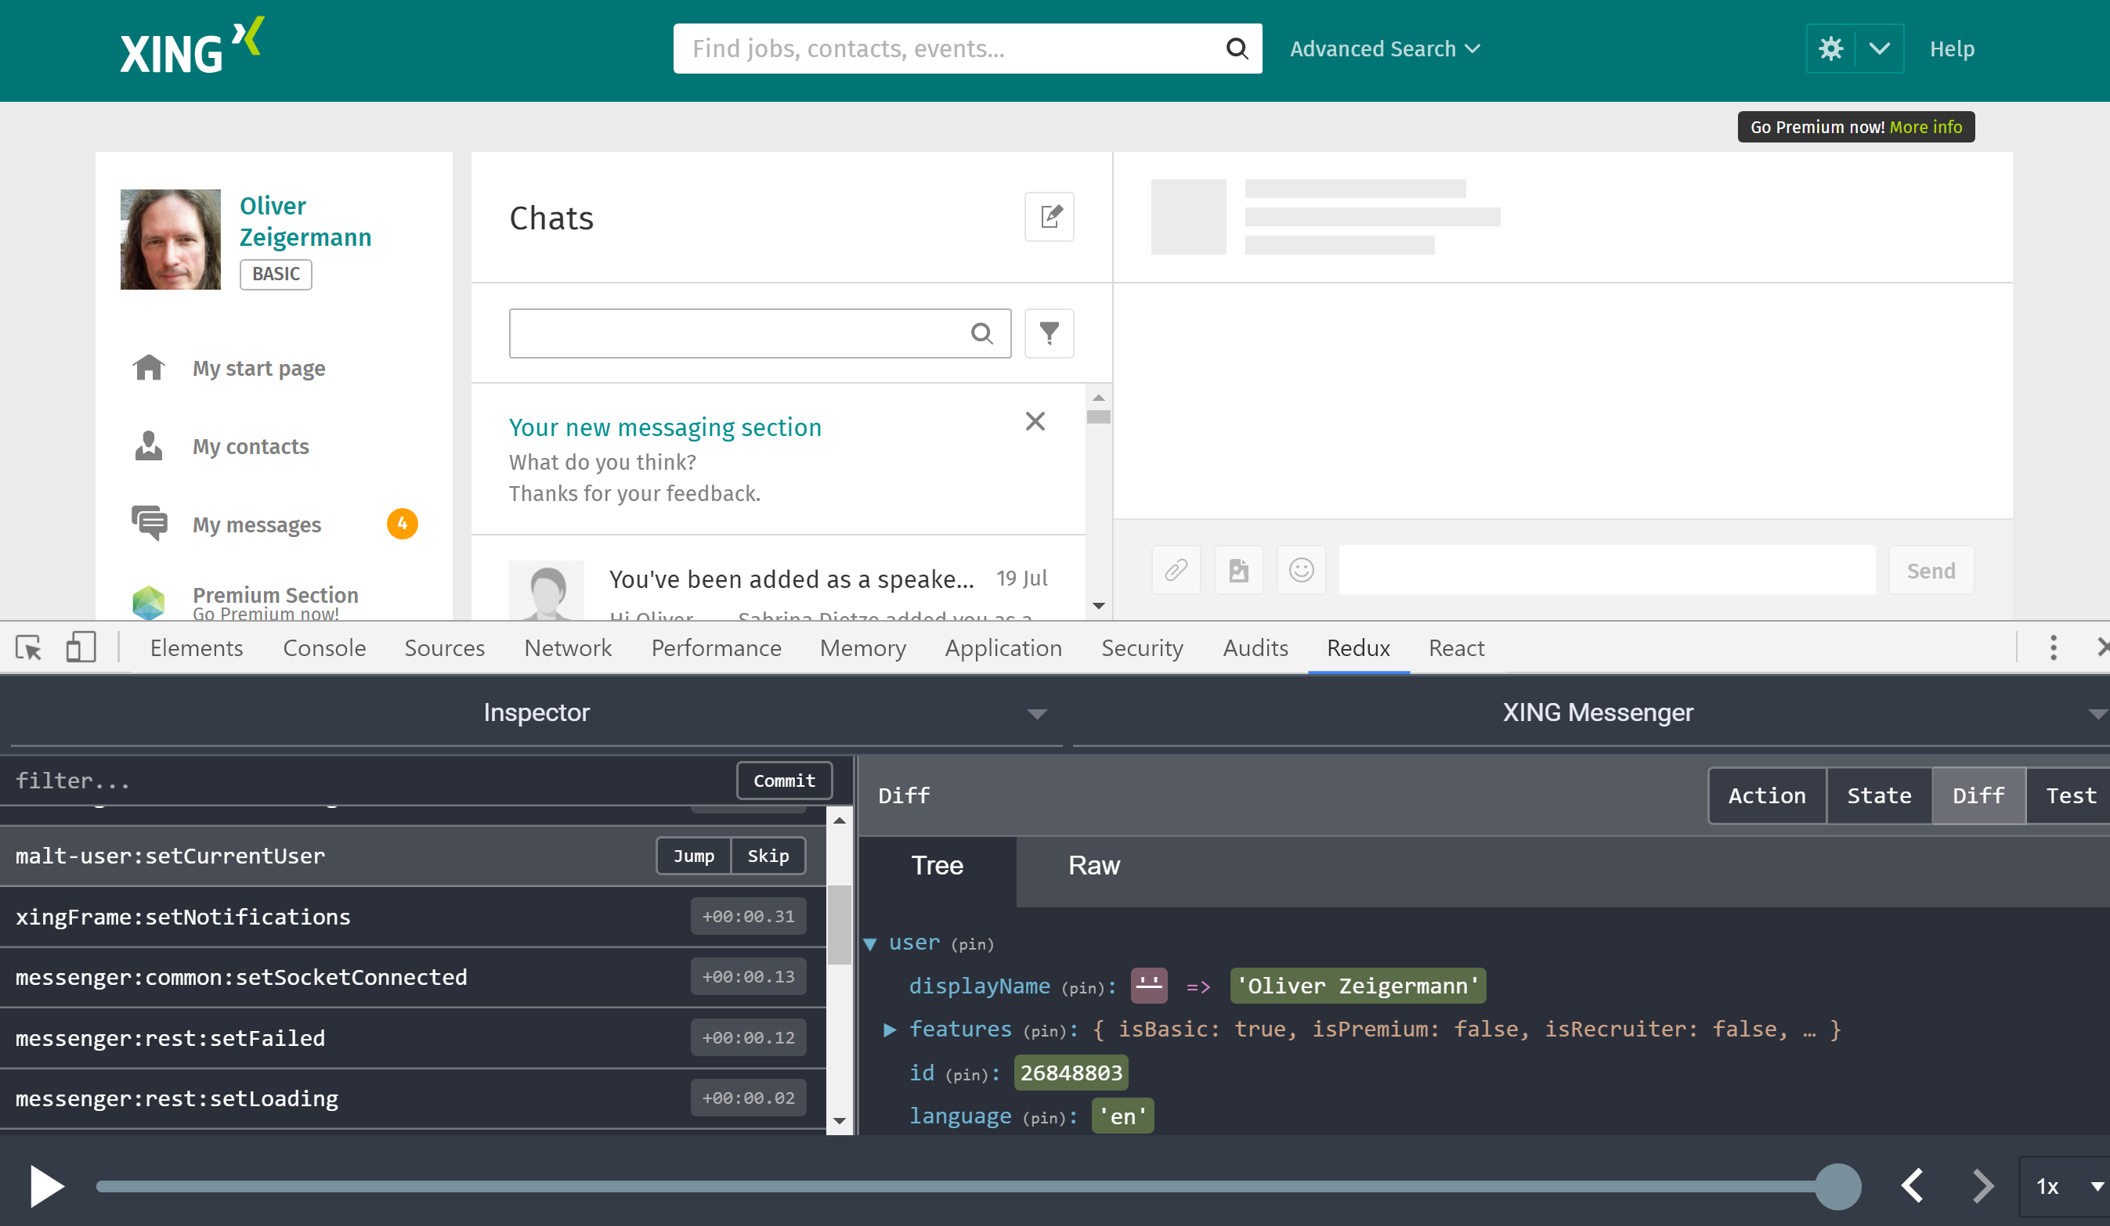
Task: Click the chat message text input
Action: (x=1607, y=570)
